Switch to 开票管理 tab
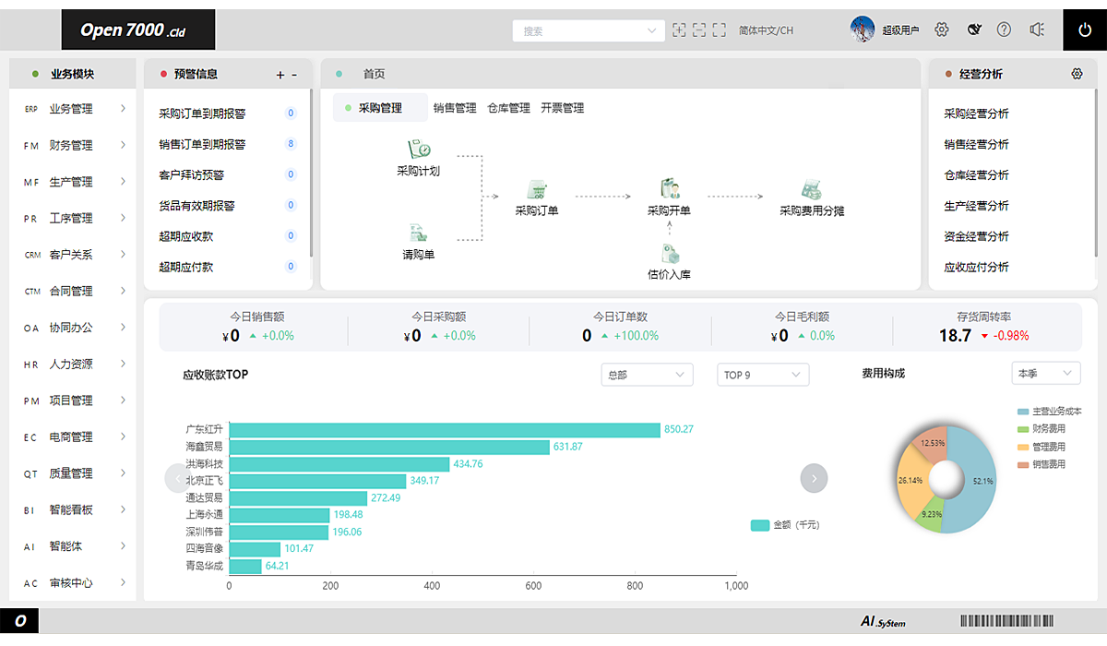 tap(563, 108)
